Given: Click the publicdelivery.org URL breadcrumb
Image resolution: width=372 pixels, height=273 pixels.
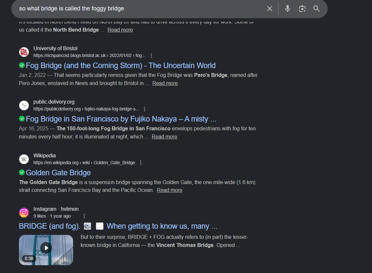Looking at the screenshot, I should tap(86, 109).
